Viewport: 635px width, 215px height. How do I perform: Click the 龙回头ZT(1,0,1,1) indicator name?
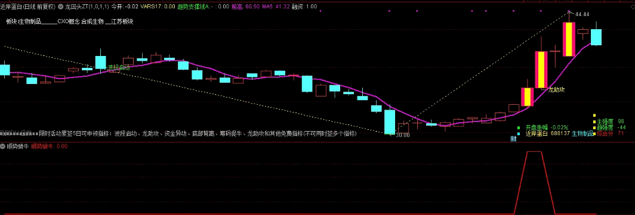coord(87,7)
